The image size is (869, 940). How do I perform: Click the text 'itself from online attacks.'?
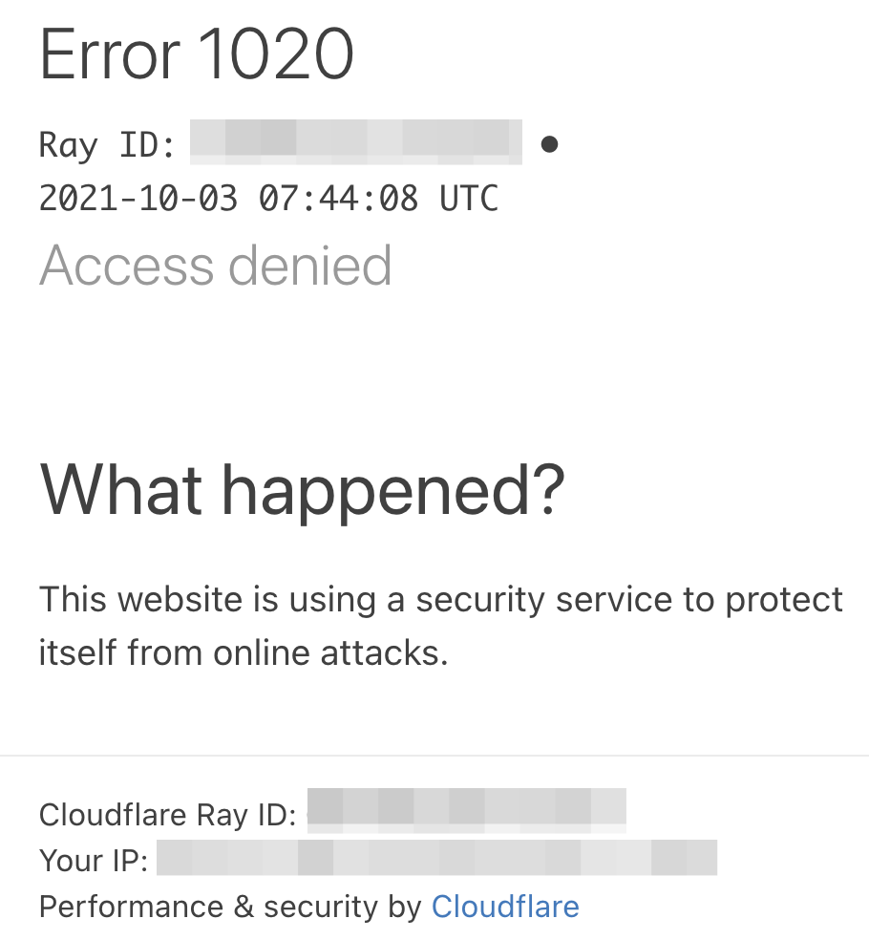pyautogui.click(x=244, y=652)
